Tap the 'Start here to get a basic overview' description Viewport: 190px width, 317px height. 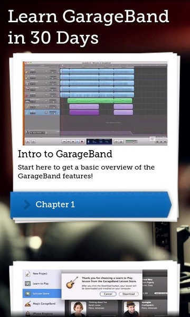(86, 172)
